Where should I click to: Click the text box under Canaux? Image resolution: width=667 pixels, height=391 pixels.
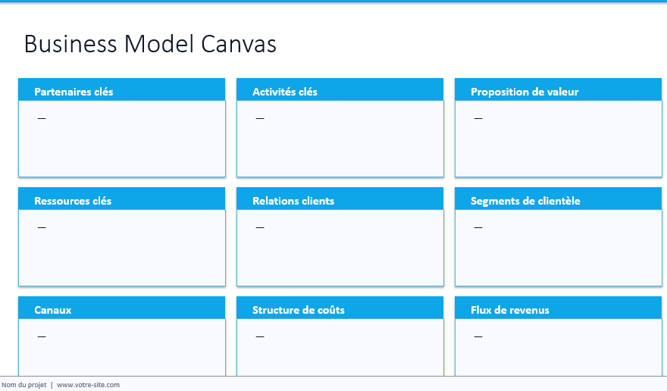(122, 347)
